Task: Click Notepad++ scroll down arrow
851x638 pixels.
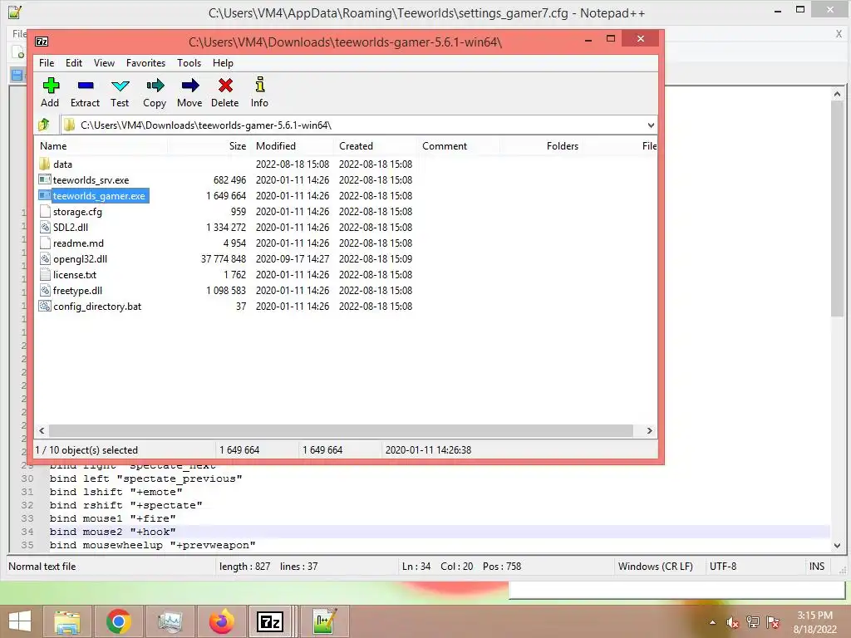Action: click(837, 545)
